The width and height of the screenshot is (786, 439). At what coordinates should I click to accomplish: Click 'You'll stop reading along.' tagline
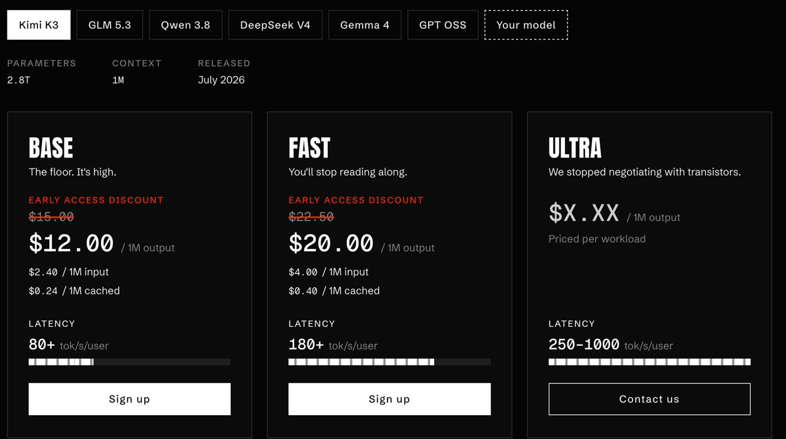tap(348, 172)
